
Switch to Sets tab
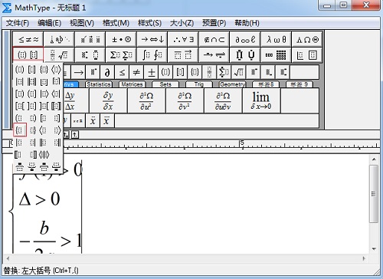click(x=165, y=84)
